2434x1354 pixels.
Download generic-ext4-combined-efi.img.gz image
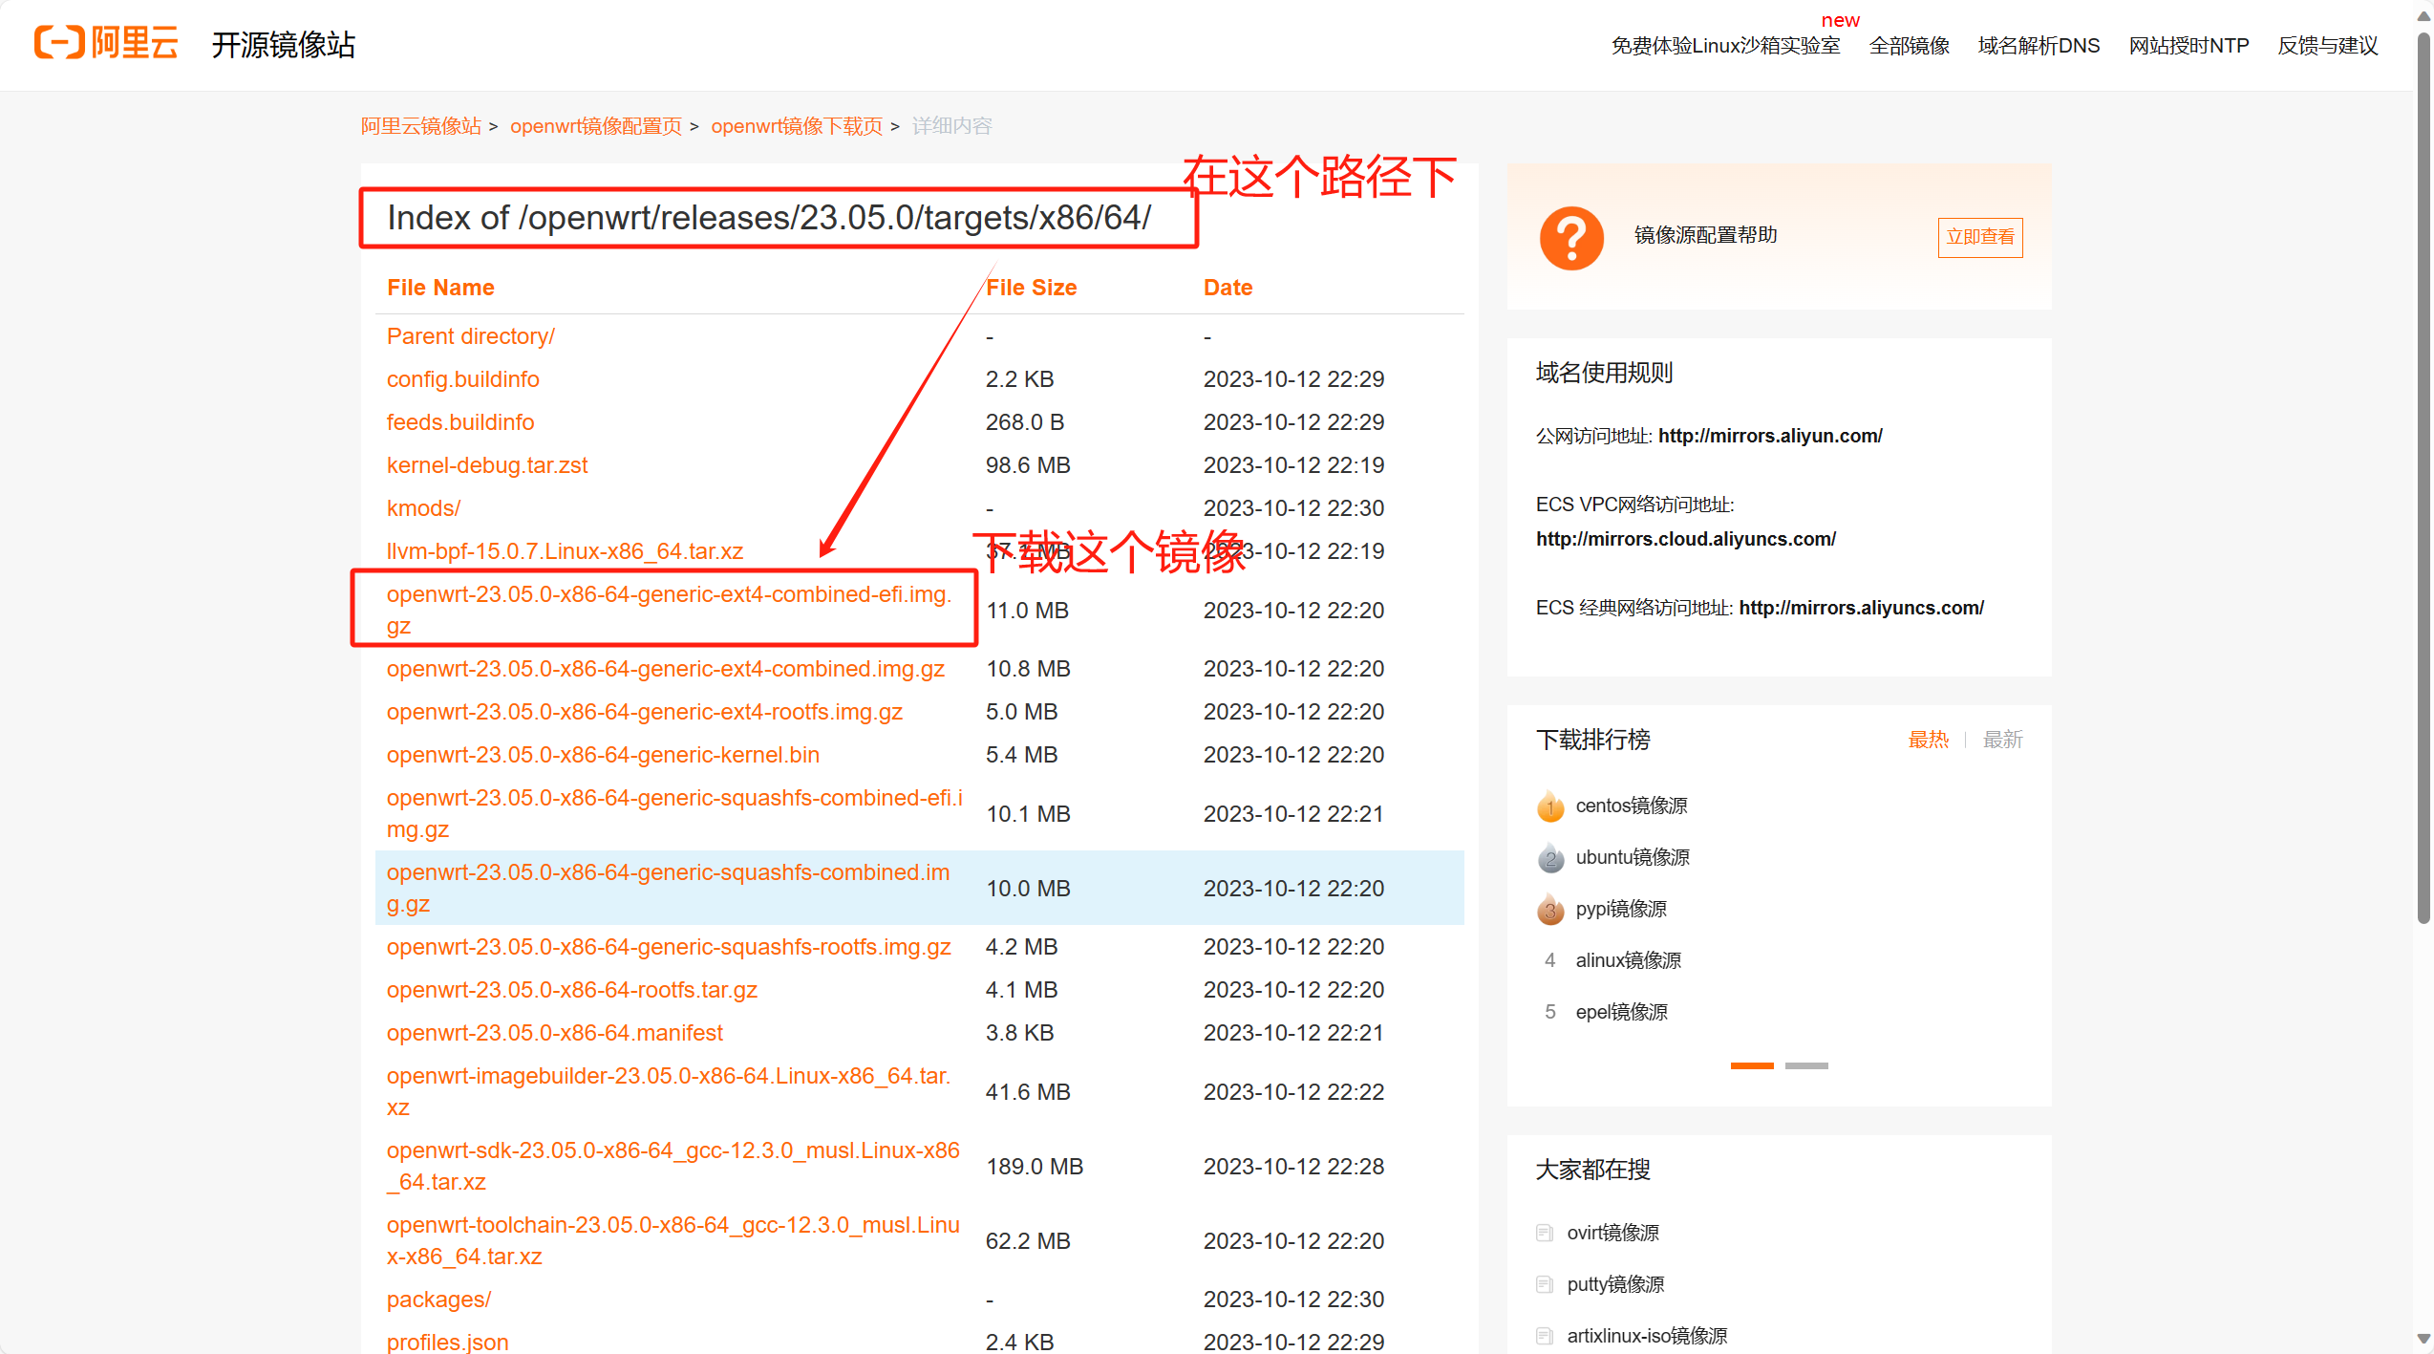669,610
